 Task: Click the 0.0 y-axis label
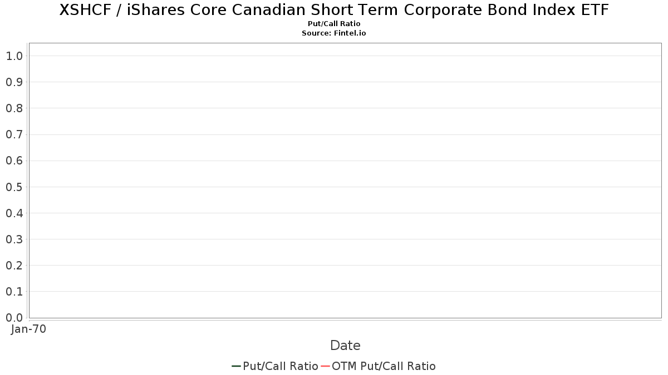14,318
